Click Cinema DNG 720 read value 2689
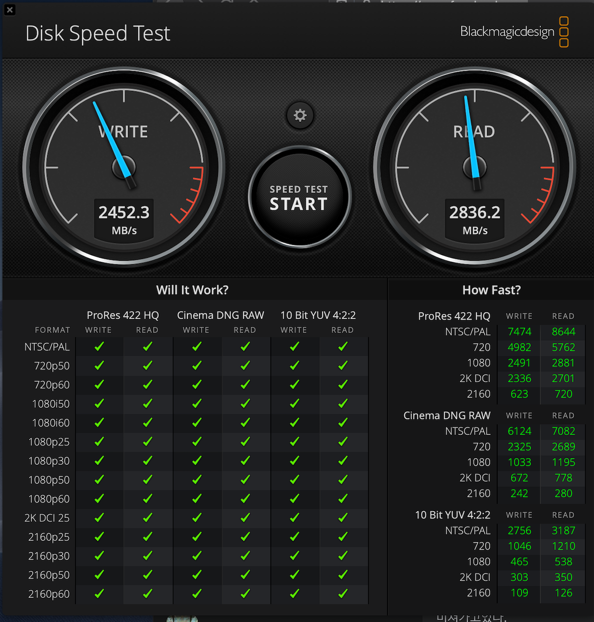 [x=564, y=447]
